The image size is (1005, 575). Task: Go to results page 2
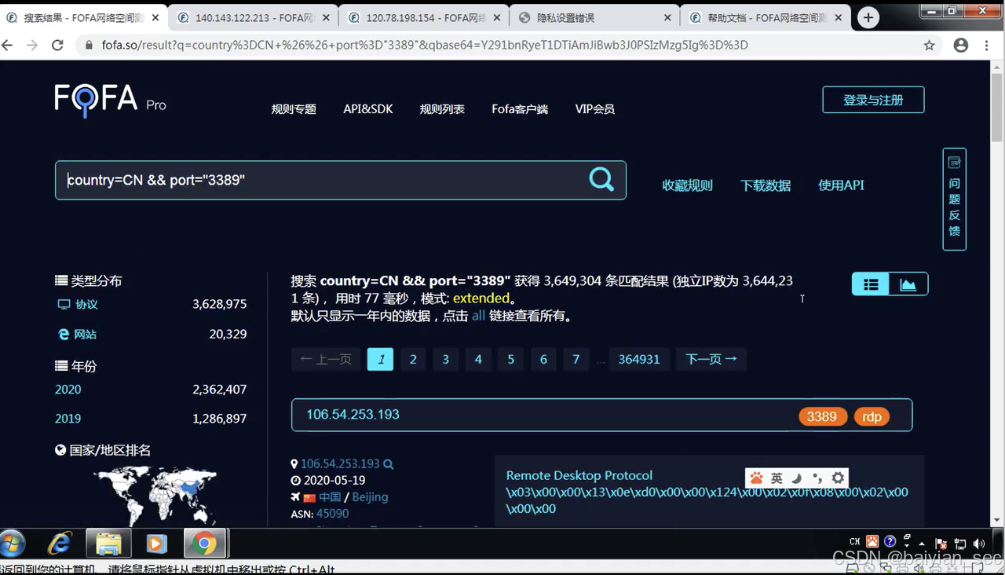pos(413,359)
